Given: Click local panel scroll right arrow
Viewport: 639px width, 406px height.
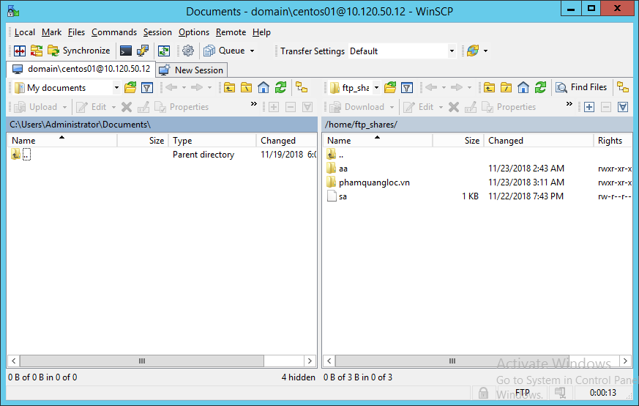Looking at the screenshot, I should click(x=310, y=361).
